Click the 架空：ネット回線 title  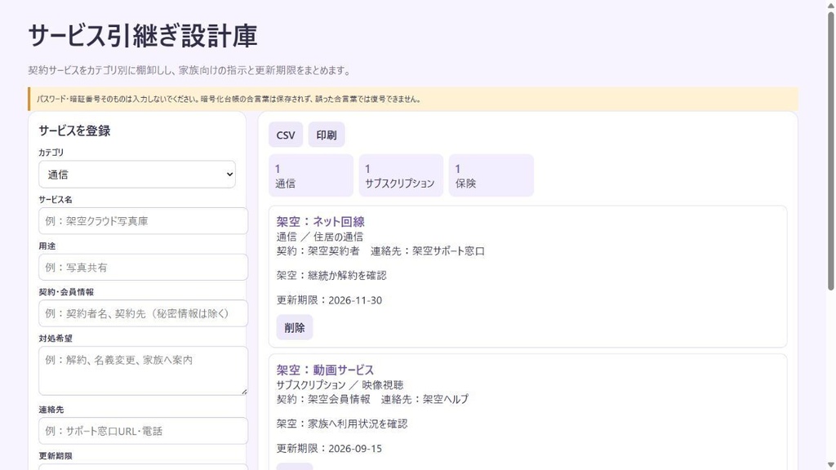click(320, 221)
